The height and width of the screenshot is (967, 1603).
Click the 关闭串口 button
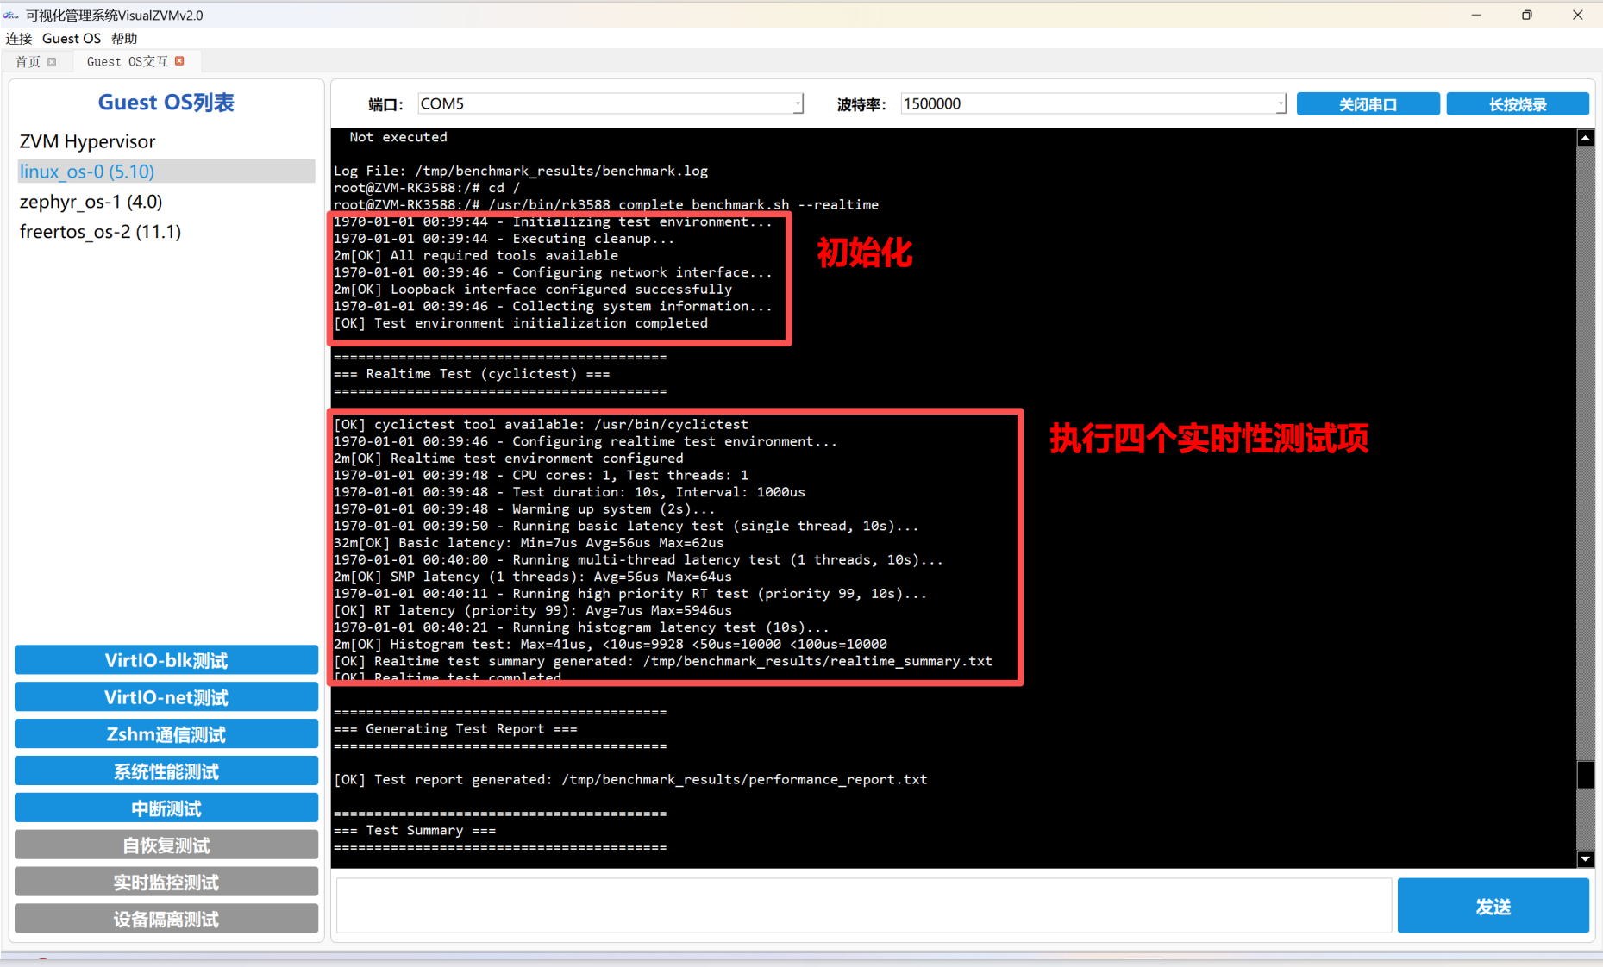(1368, 104)
